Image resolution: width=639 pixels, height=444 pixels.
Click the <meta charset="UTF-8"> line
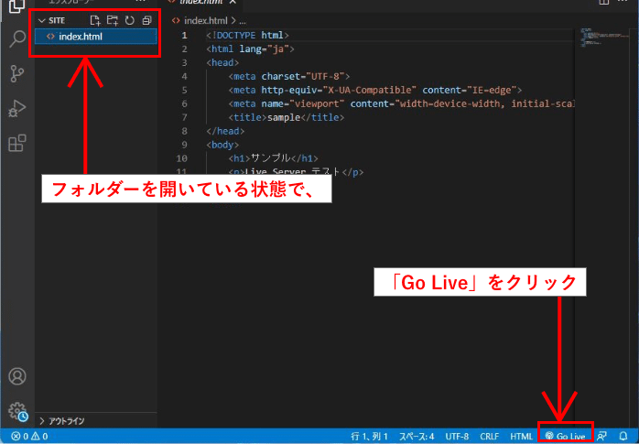[289, 77]
